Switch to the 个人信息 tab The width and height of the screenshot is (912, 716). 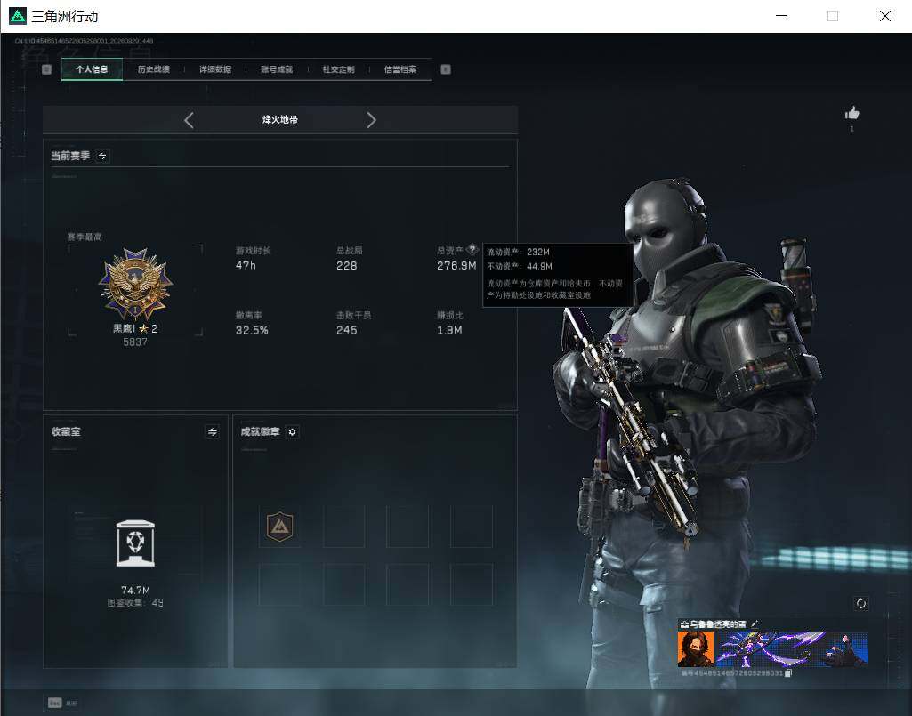pyautogui.click(x=92, y=69)
